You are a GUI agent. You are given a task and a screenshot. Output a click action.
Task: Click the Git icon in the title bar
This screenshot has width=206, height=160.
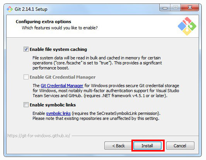[x=10, y=9]
